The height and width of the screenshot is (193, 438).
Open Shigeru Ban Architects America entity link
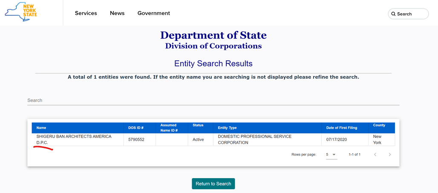[74, 139]
